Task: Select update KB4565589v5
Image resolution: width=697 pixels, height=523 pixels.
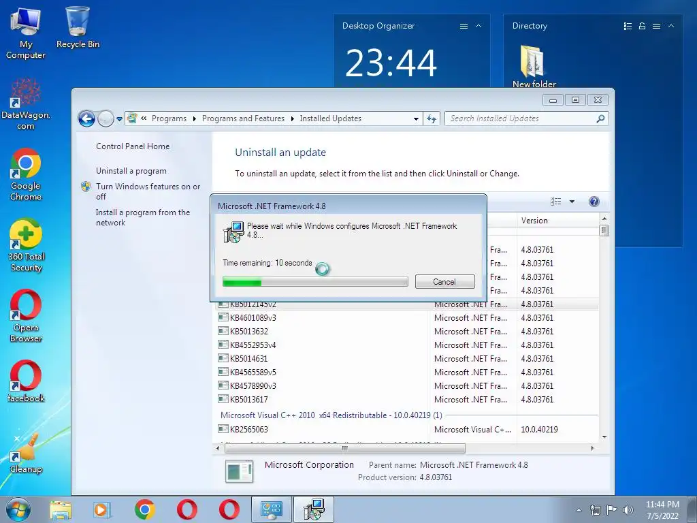Action: [253, 373]
